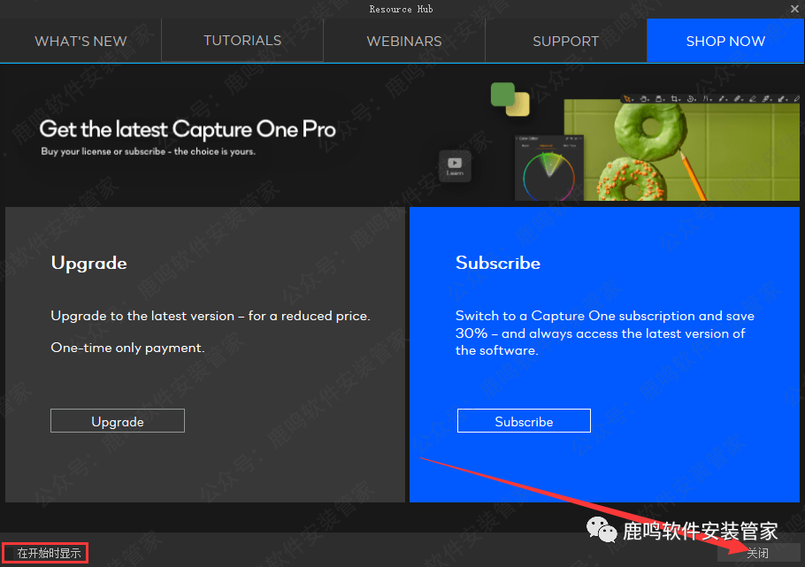805x567 pixels.
Task: Select the hand pan tool icon
Action: [643, 98]
